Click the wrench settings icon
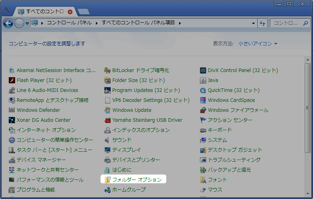The width and height of the screenshot is (313, 199). coord(7,10)
